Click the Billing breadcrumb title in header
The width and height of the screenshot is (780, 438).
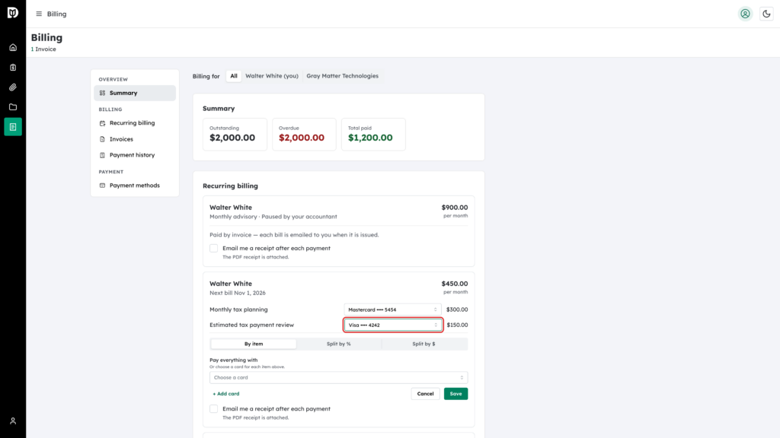pos(56,14)
